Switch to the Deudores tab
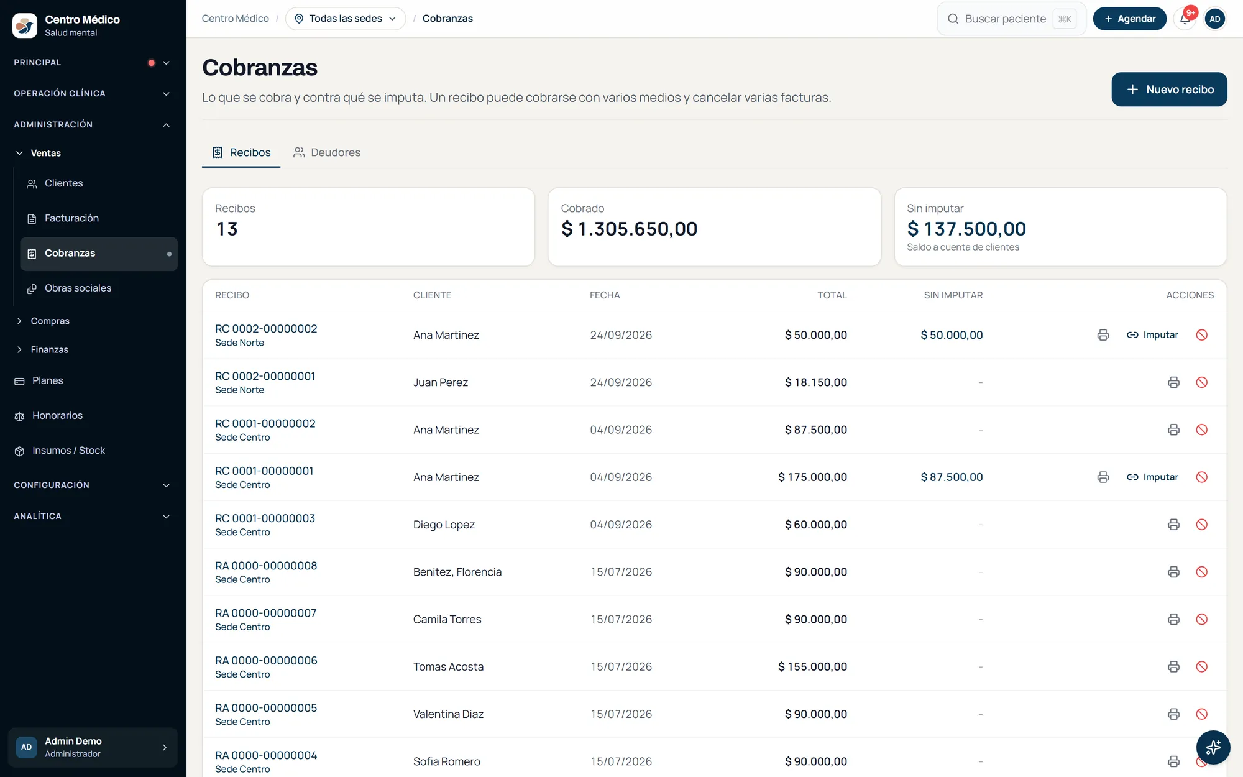The height and width of the screenshot is (777, 1243). 327,152
